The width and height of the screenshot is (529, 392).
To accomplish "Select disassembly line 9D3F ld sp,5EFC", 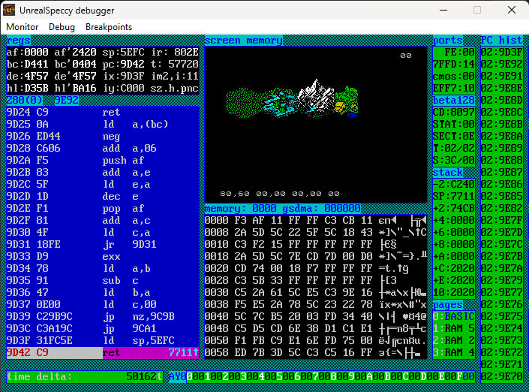I will (103, 341).
